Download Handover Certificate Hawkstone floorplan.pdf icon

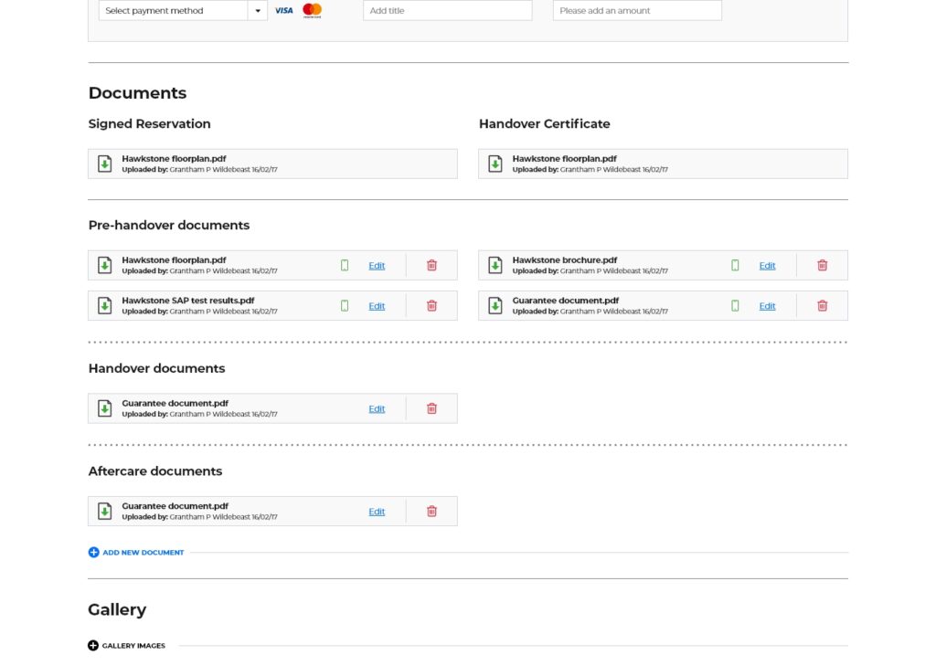(x=495, y=164)
